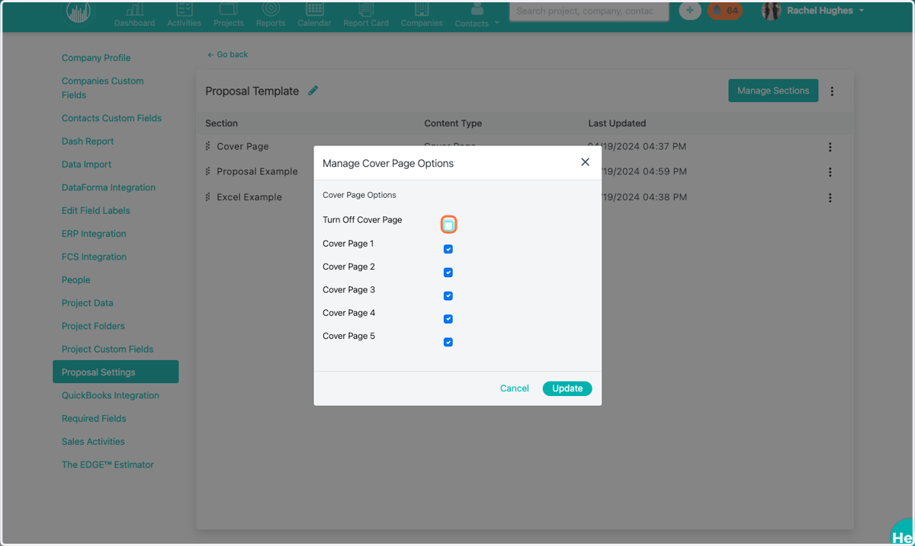Open DataForma Integration settings
The image size is (915, 546).
[x=108, y=187]
